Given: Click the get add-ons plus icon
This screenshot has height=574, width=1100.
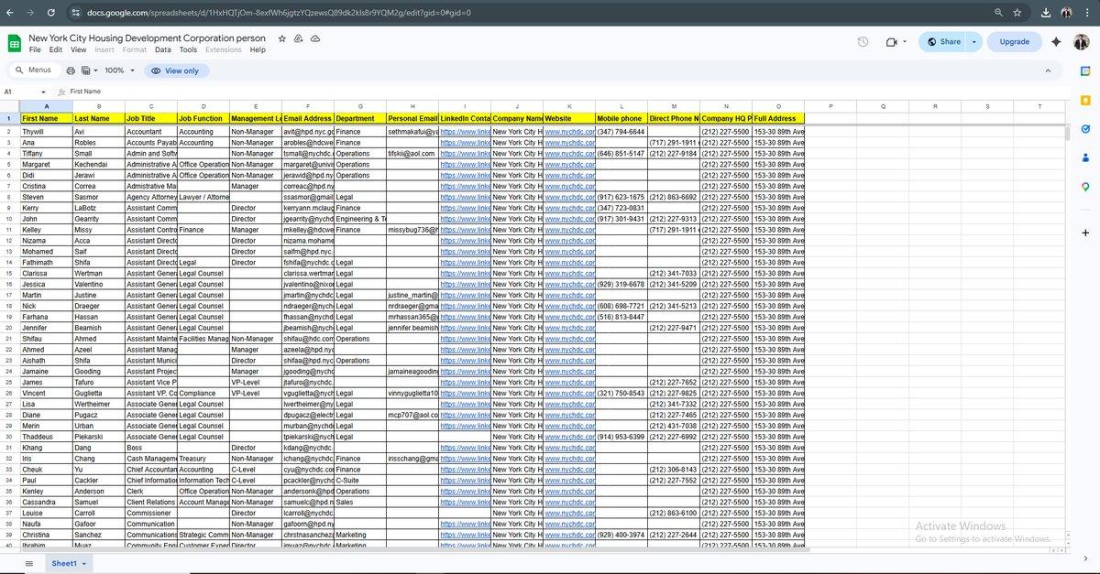Looking at the screenshot, I should [x=1085, y=233].
